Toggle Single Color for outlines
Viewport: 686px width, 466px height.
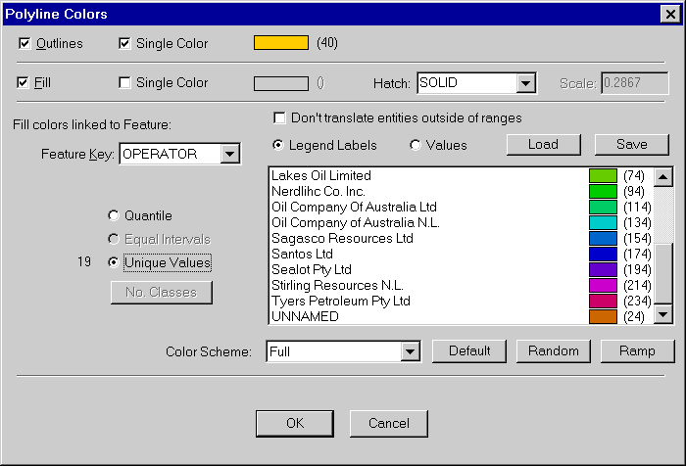124,43
